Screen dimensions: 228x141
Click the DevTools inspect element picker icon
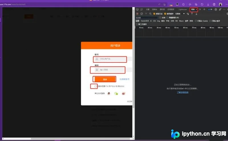tap(137, 9)
